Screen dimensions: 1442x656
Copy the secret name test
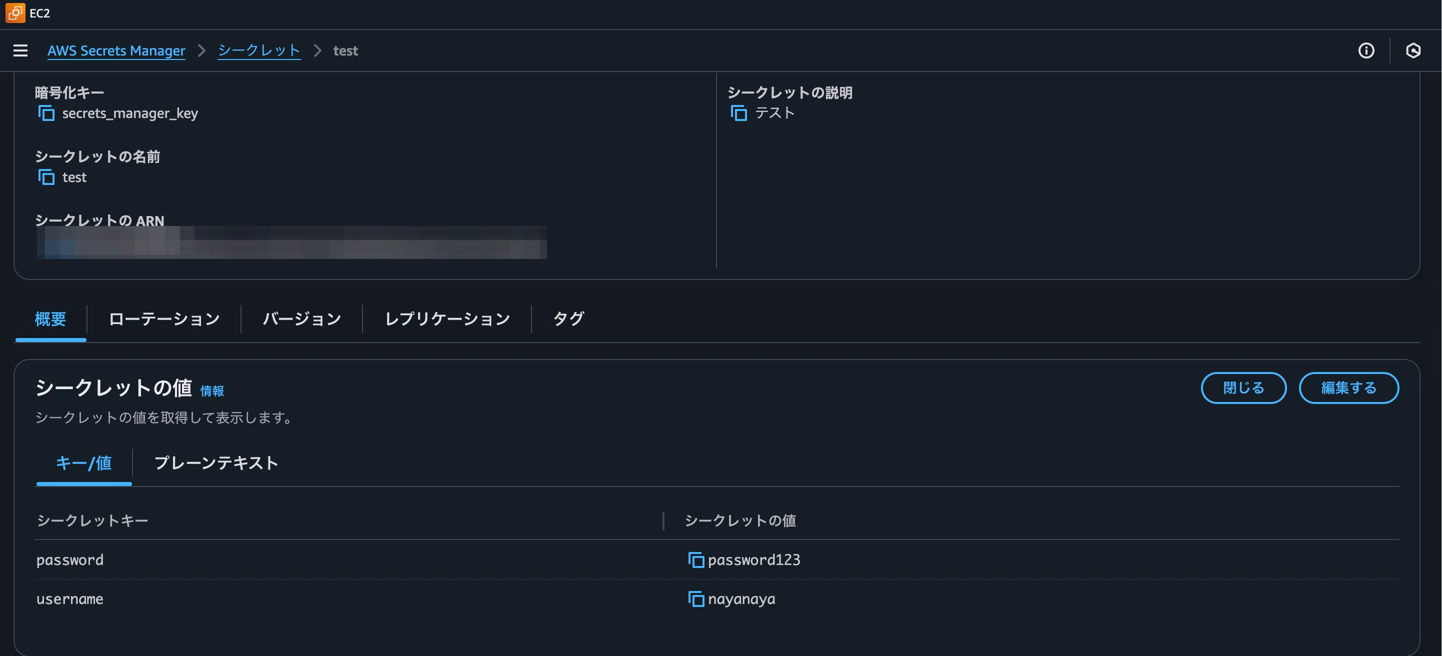point(45,176)
